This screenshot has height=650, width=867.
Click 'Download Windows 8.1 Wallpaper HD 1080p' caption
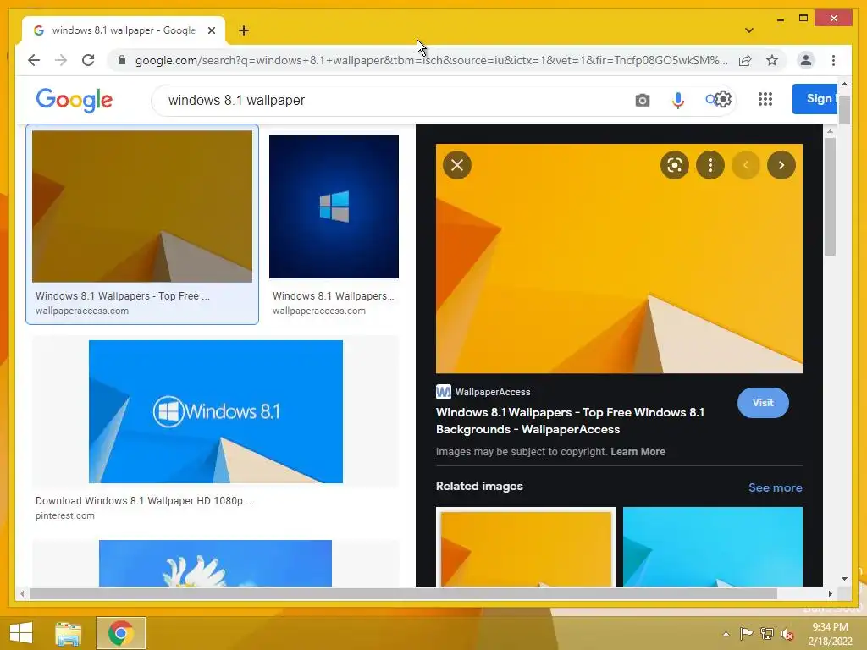[x=144, y=501]
